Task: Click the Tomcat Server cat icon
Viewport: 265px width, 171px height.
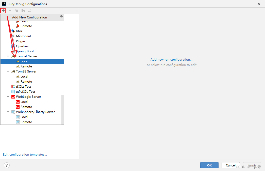Action: (x=13, y=56)
